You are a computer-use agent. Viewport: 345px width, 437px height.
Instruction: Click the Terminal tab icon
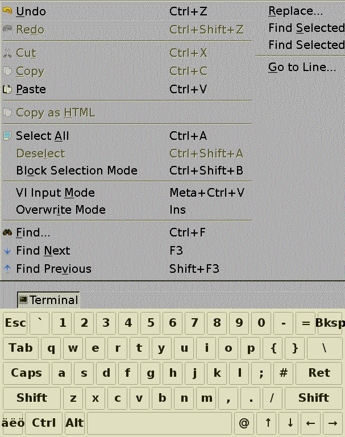point(23,299)
